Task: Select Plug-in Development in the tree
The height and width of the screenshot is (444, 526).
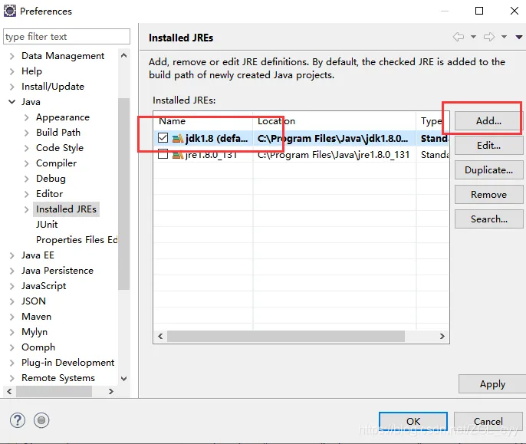Action: 67,363
